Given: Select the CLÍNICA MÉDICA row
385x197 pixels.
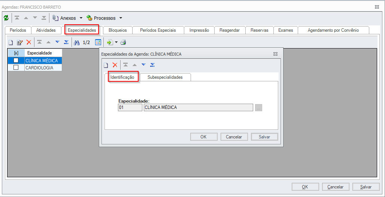Looking at the screenshot, I should tap(35, 60).
